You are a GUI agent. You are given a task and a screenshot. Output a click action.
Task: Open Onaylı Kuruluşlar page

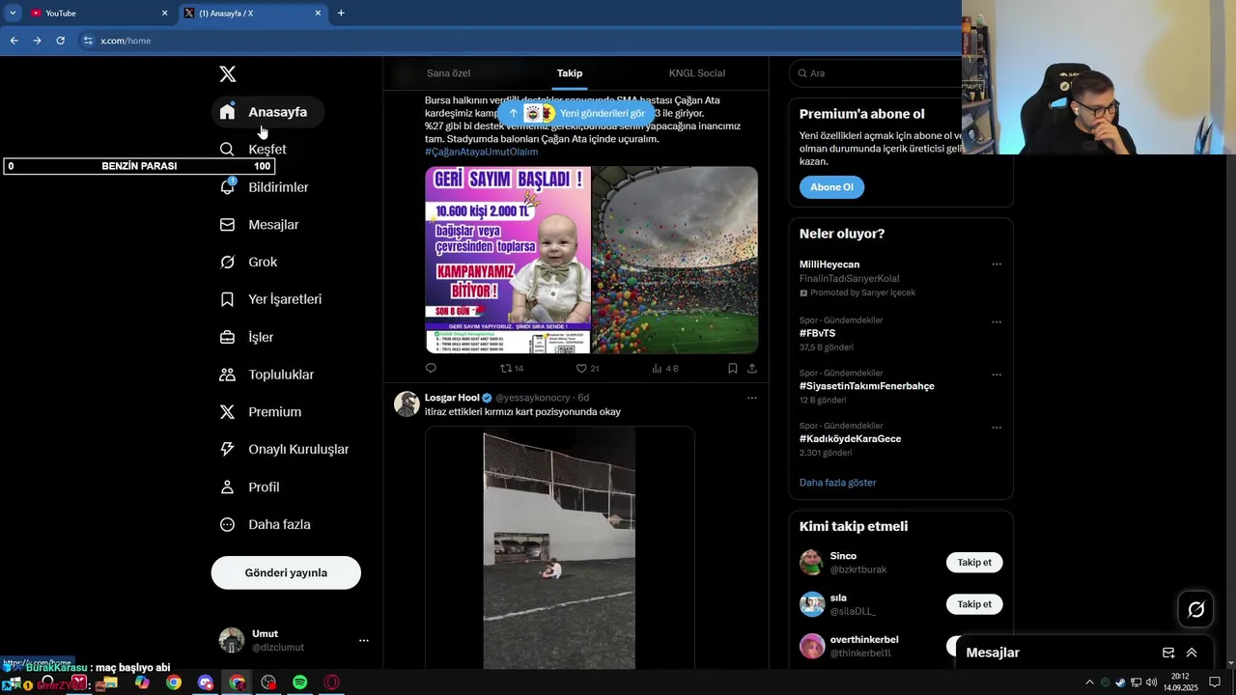[x=284, y=450]
